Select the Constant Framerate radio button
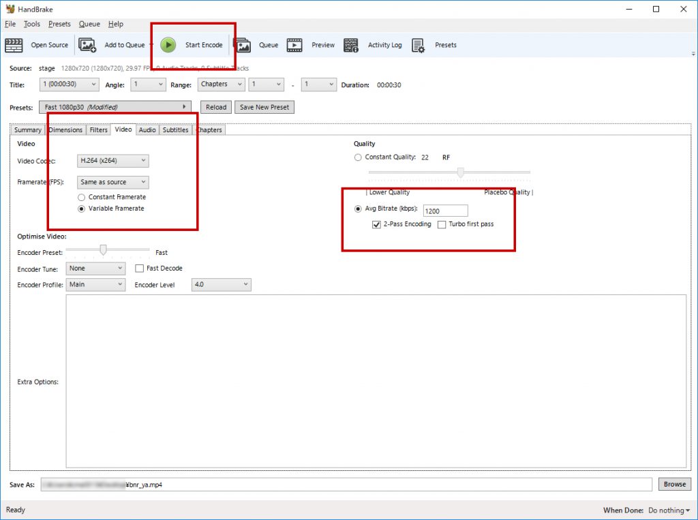This screenshot has width=698, height=520. coord(82,197)
